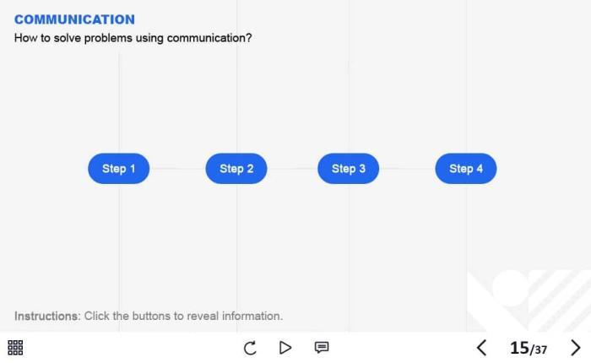
Task: Click the COMMUNICATION heading
Action: click(x=74, y=19)
